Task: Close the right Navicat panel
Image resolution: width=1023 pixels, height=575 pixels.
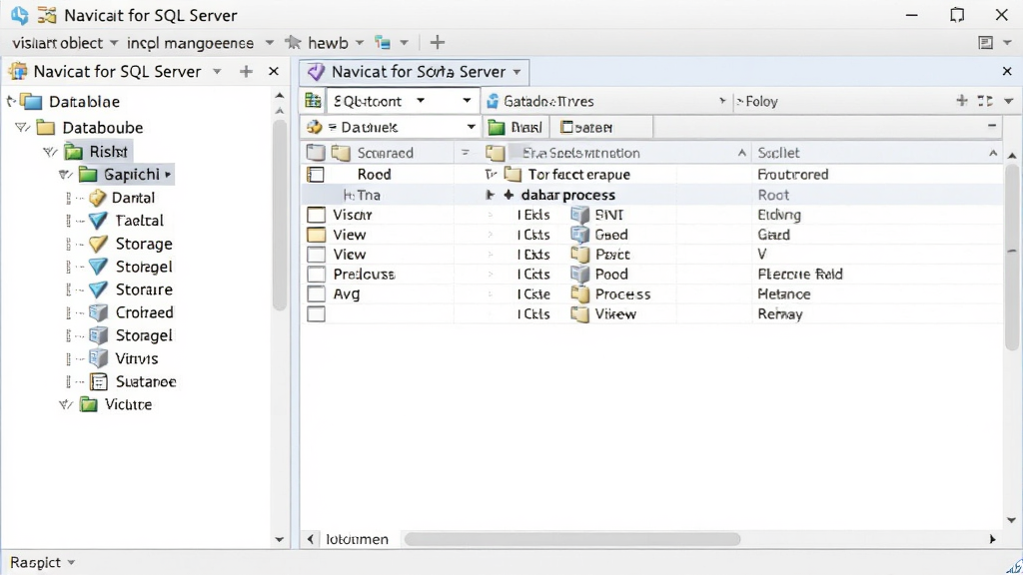Action: [x=1007, y=71]
